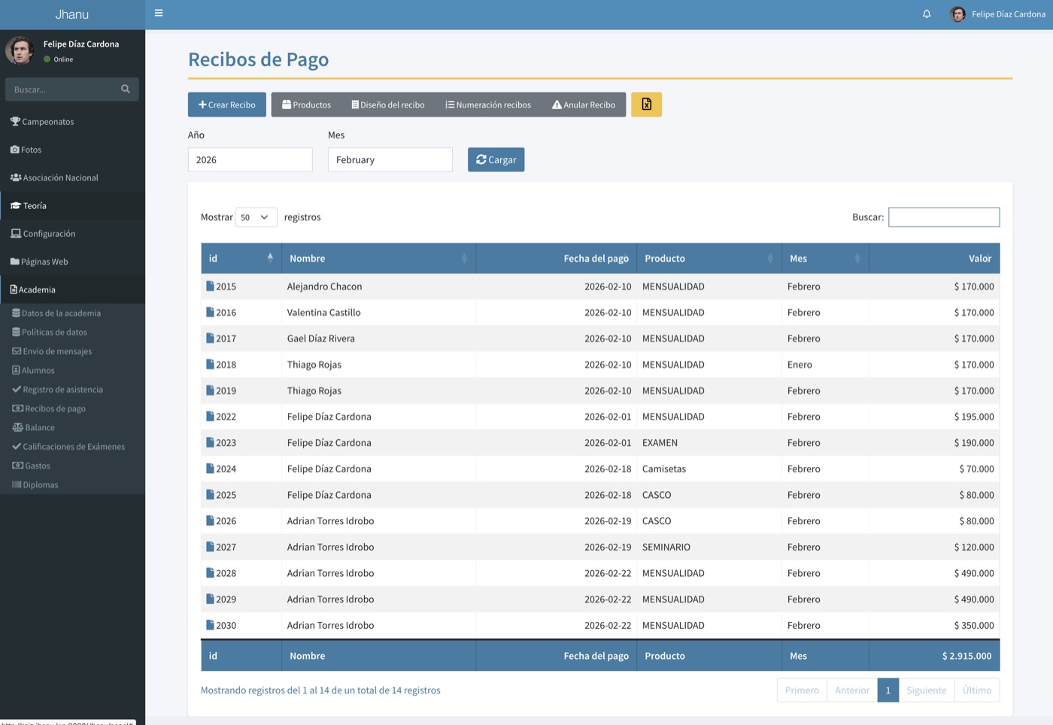Click the Cargar button

pyautogui.click(x=496, y=159)
